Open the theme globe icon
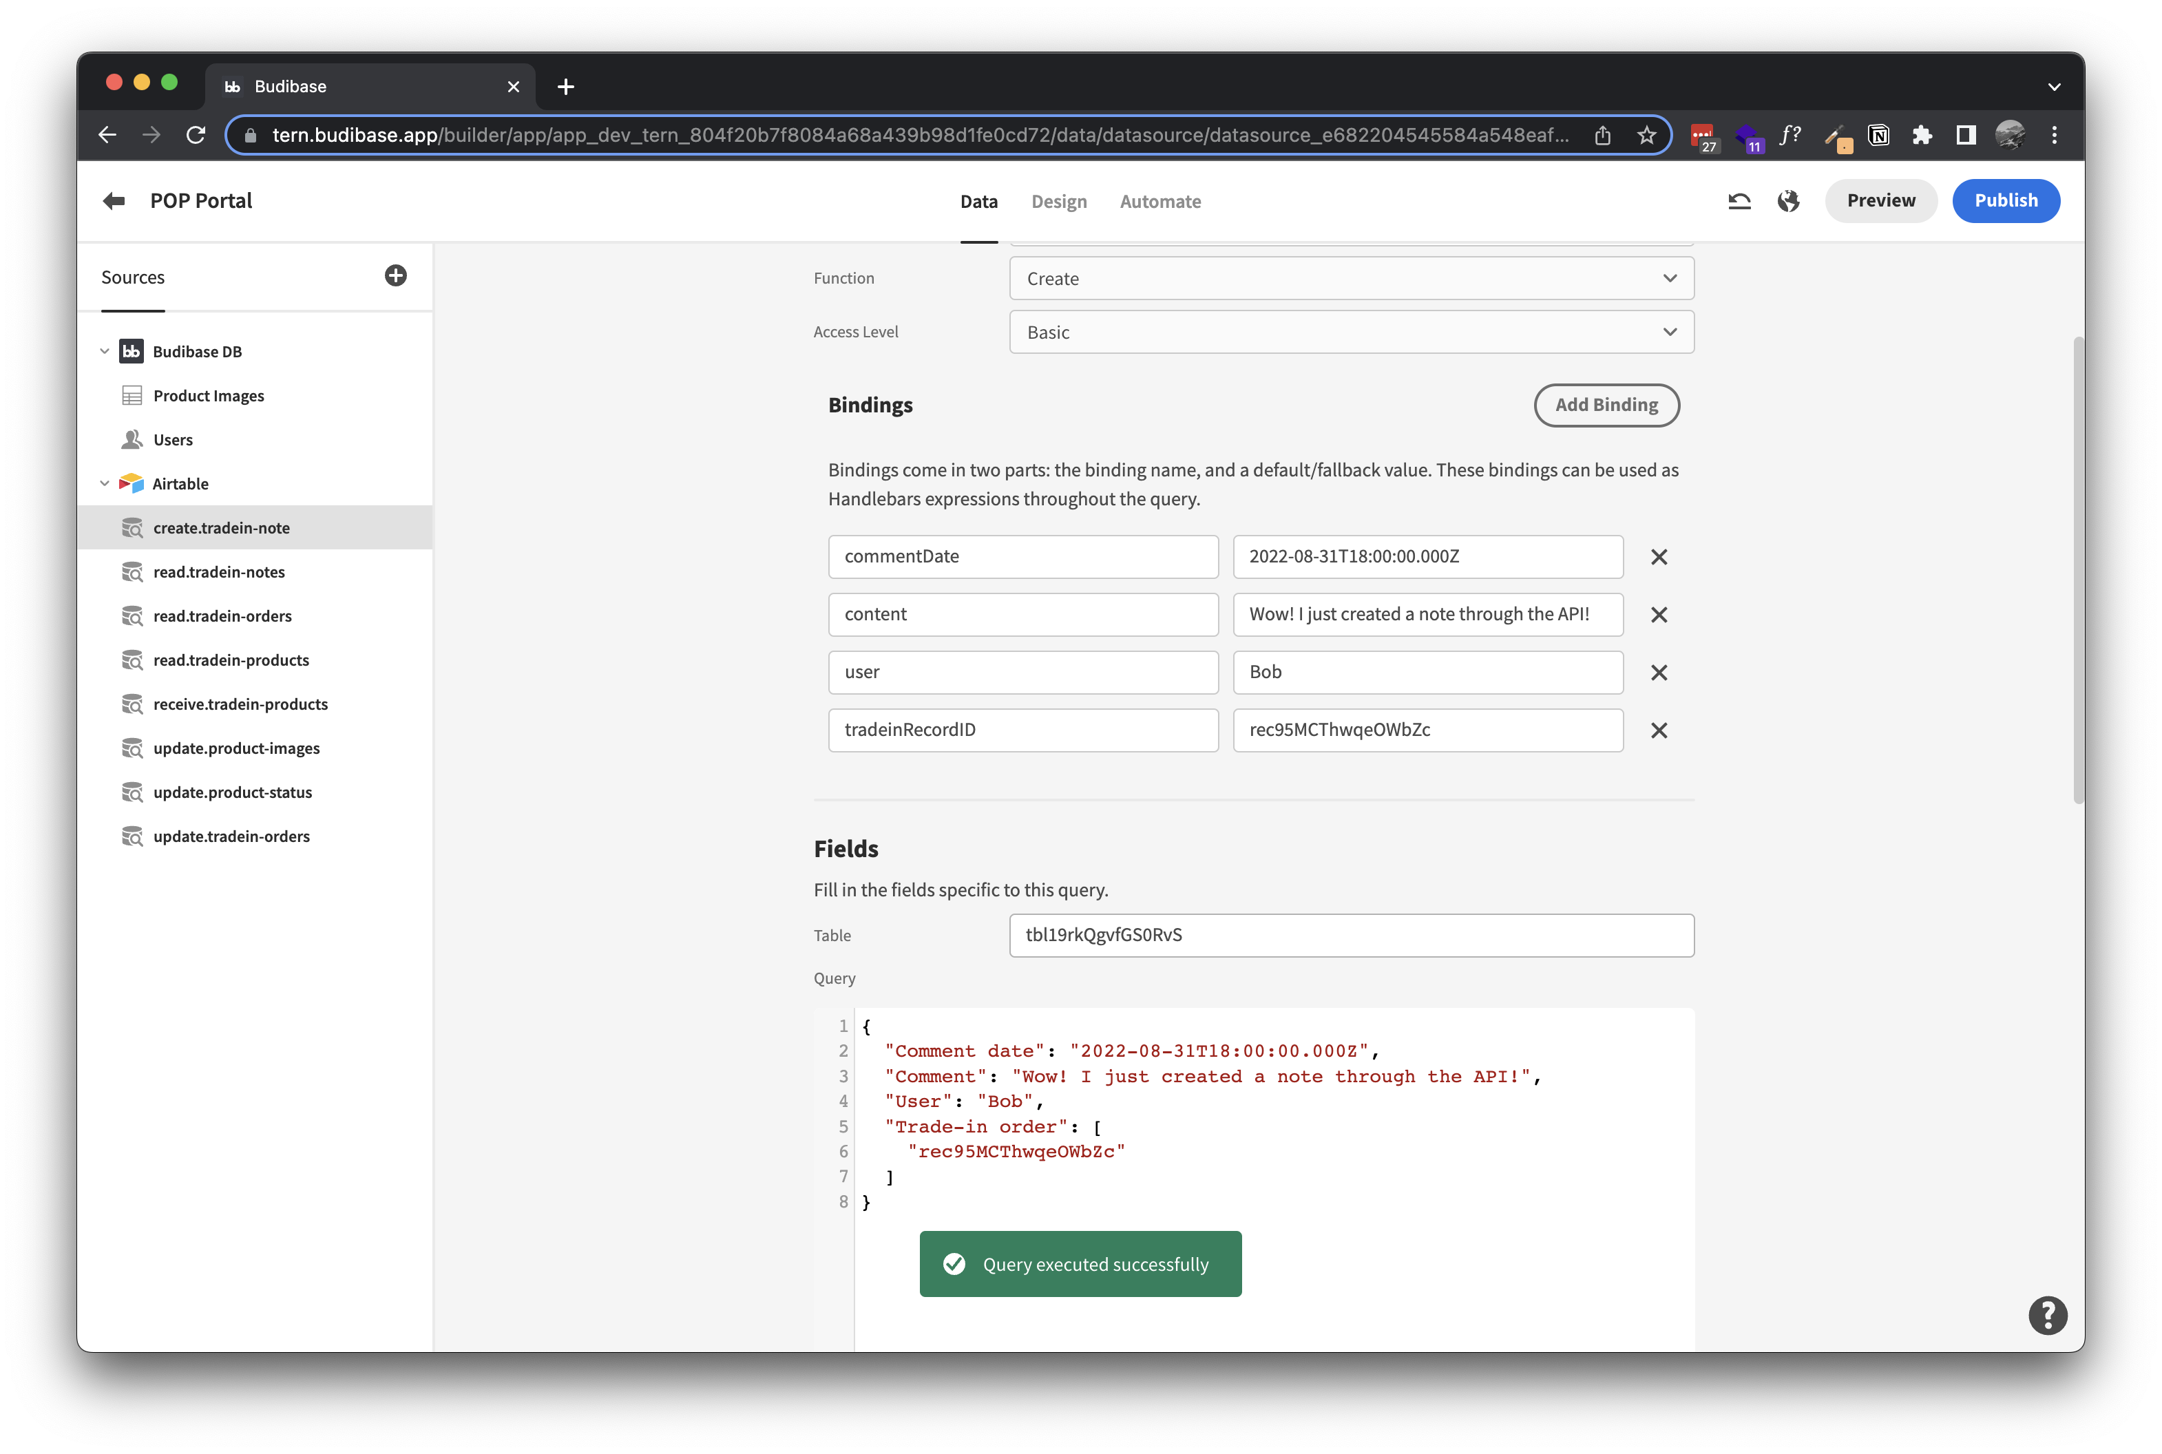Viewport: 2162px width, 1454px height. point(1788,200)
